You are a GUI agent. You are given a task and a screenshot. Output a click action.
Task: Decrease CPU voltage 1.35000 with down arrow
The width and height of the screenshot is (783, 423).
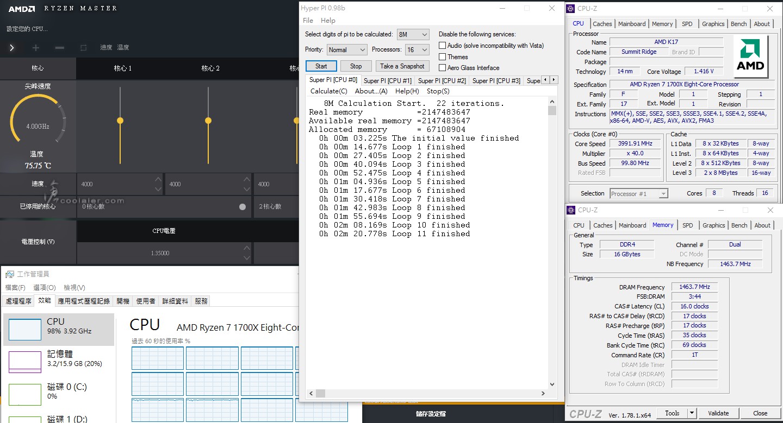tap(247, 258)
